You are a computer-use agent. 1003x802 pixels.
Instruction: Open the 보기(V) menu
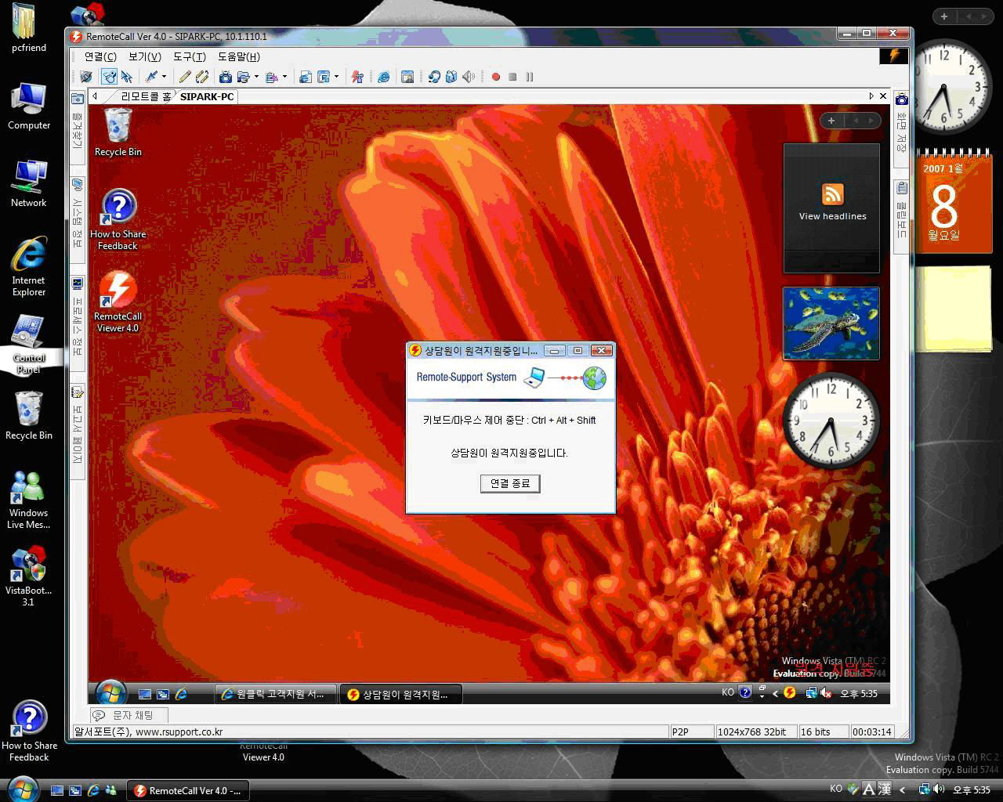(x=145, y=56)
